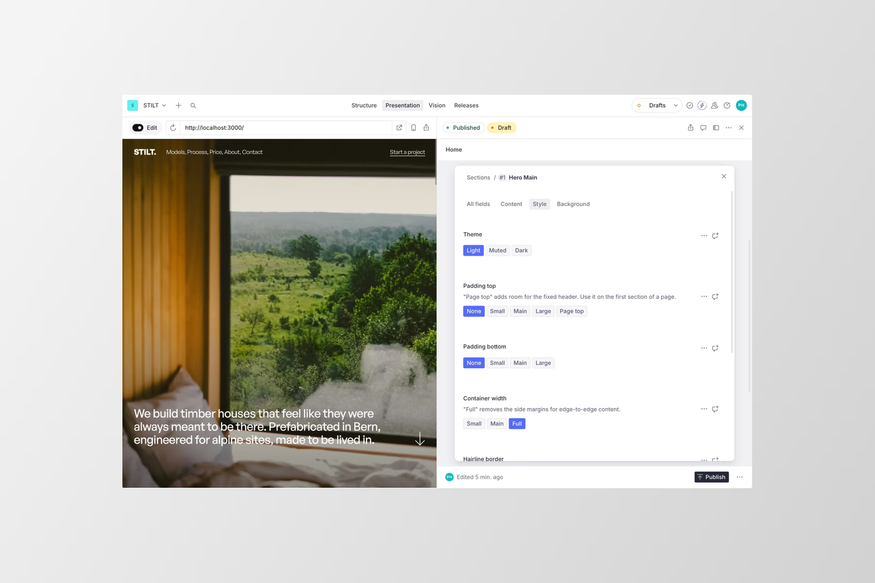
Task: Choose Page top for Padding top
Action: 571,311
